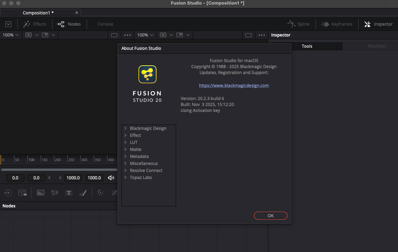The width and height of the screenshot is (398, 252).
Task: Click the node-graph icon beside the circled arrow
Action: [x=23, y=193]
